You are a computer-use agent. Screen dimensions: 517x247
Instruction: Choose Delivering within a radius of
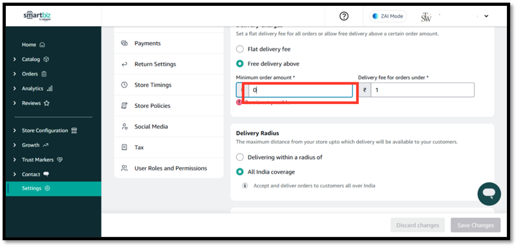(240, 157)
